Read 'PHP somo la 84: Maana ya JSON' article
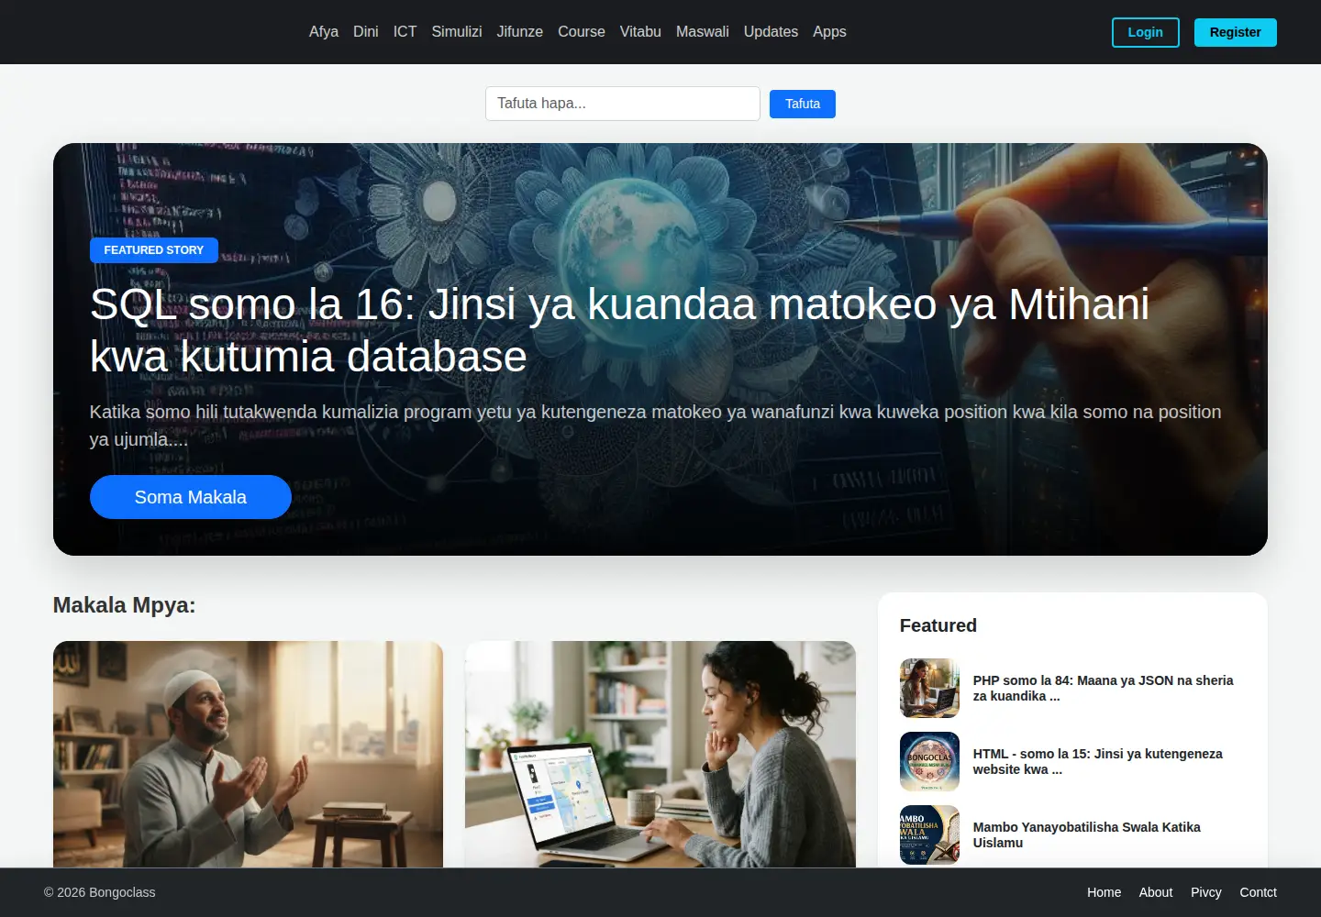1321x917 pixels. tap(1103, 688)
